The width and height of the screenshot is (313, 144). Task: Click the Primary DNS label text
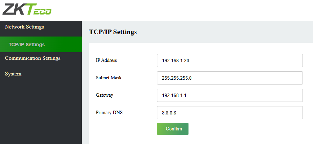(x=109, y=113)
